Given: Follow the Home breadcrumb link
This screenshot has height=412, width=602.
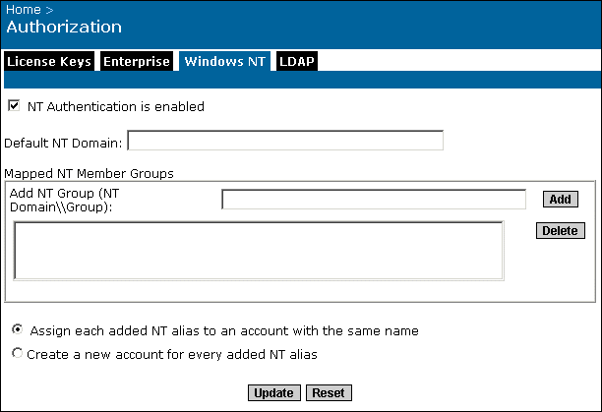Looking at the screenshot, I should click(x=24, y=10).
